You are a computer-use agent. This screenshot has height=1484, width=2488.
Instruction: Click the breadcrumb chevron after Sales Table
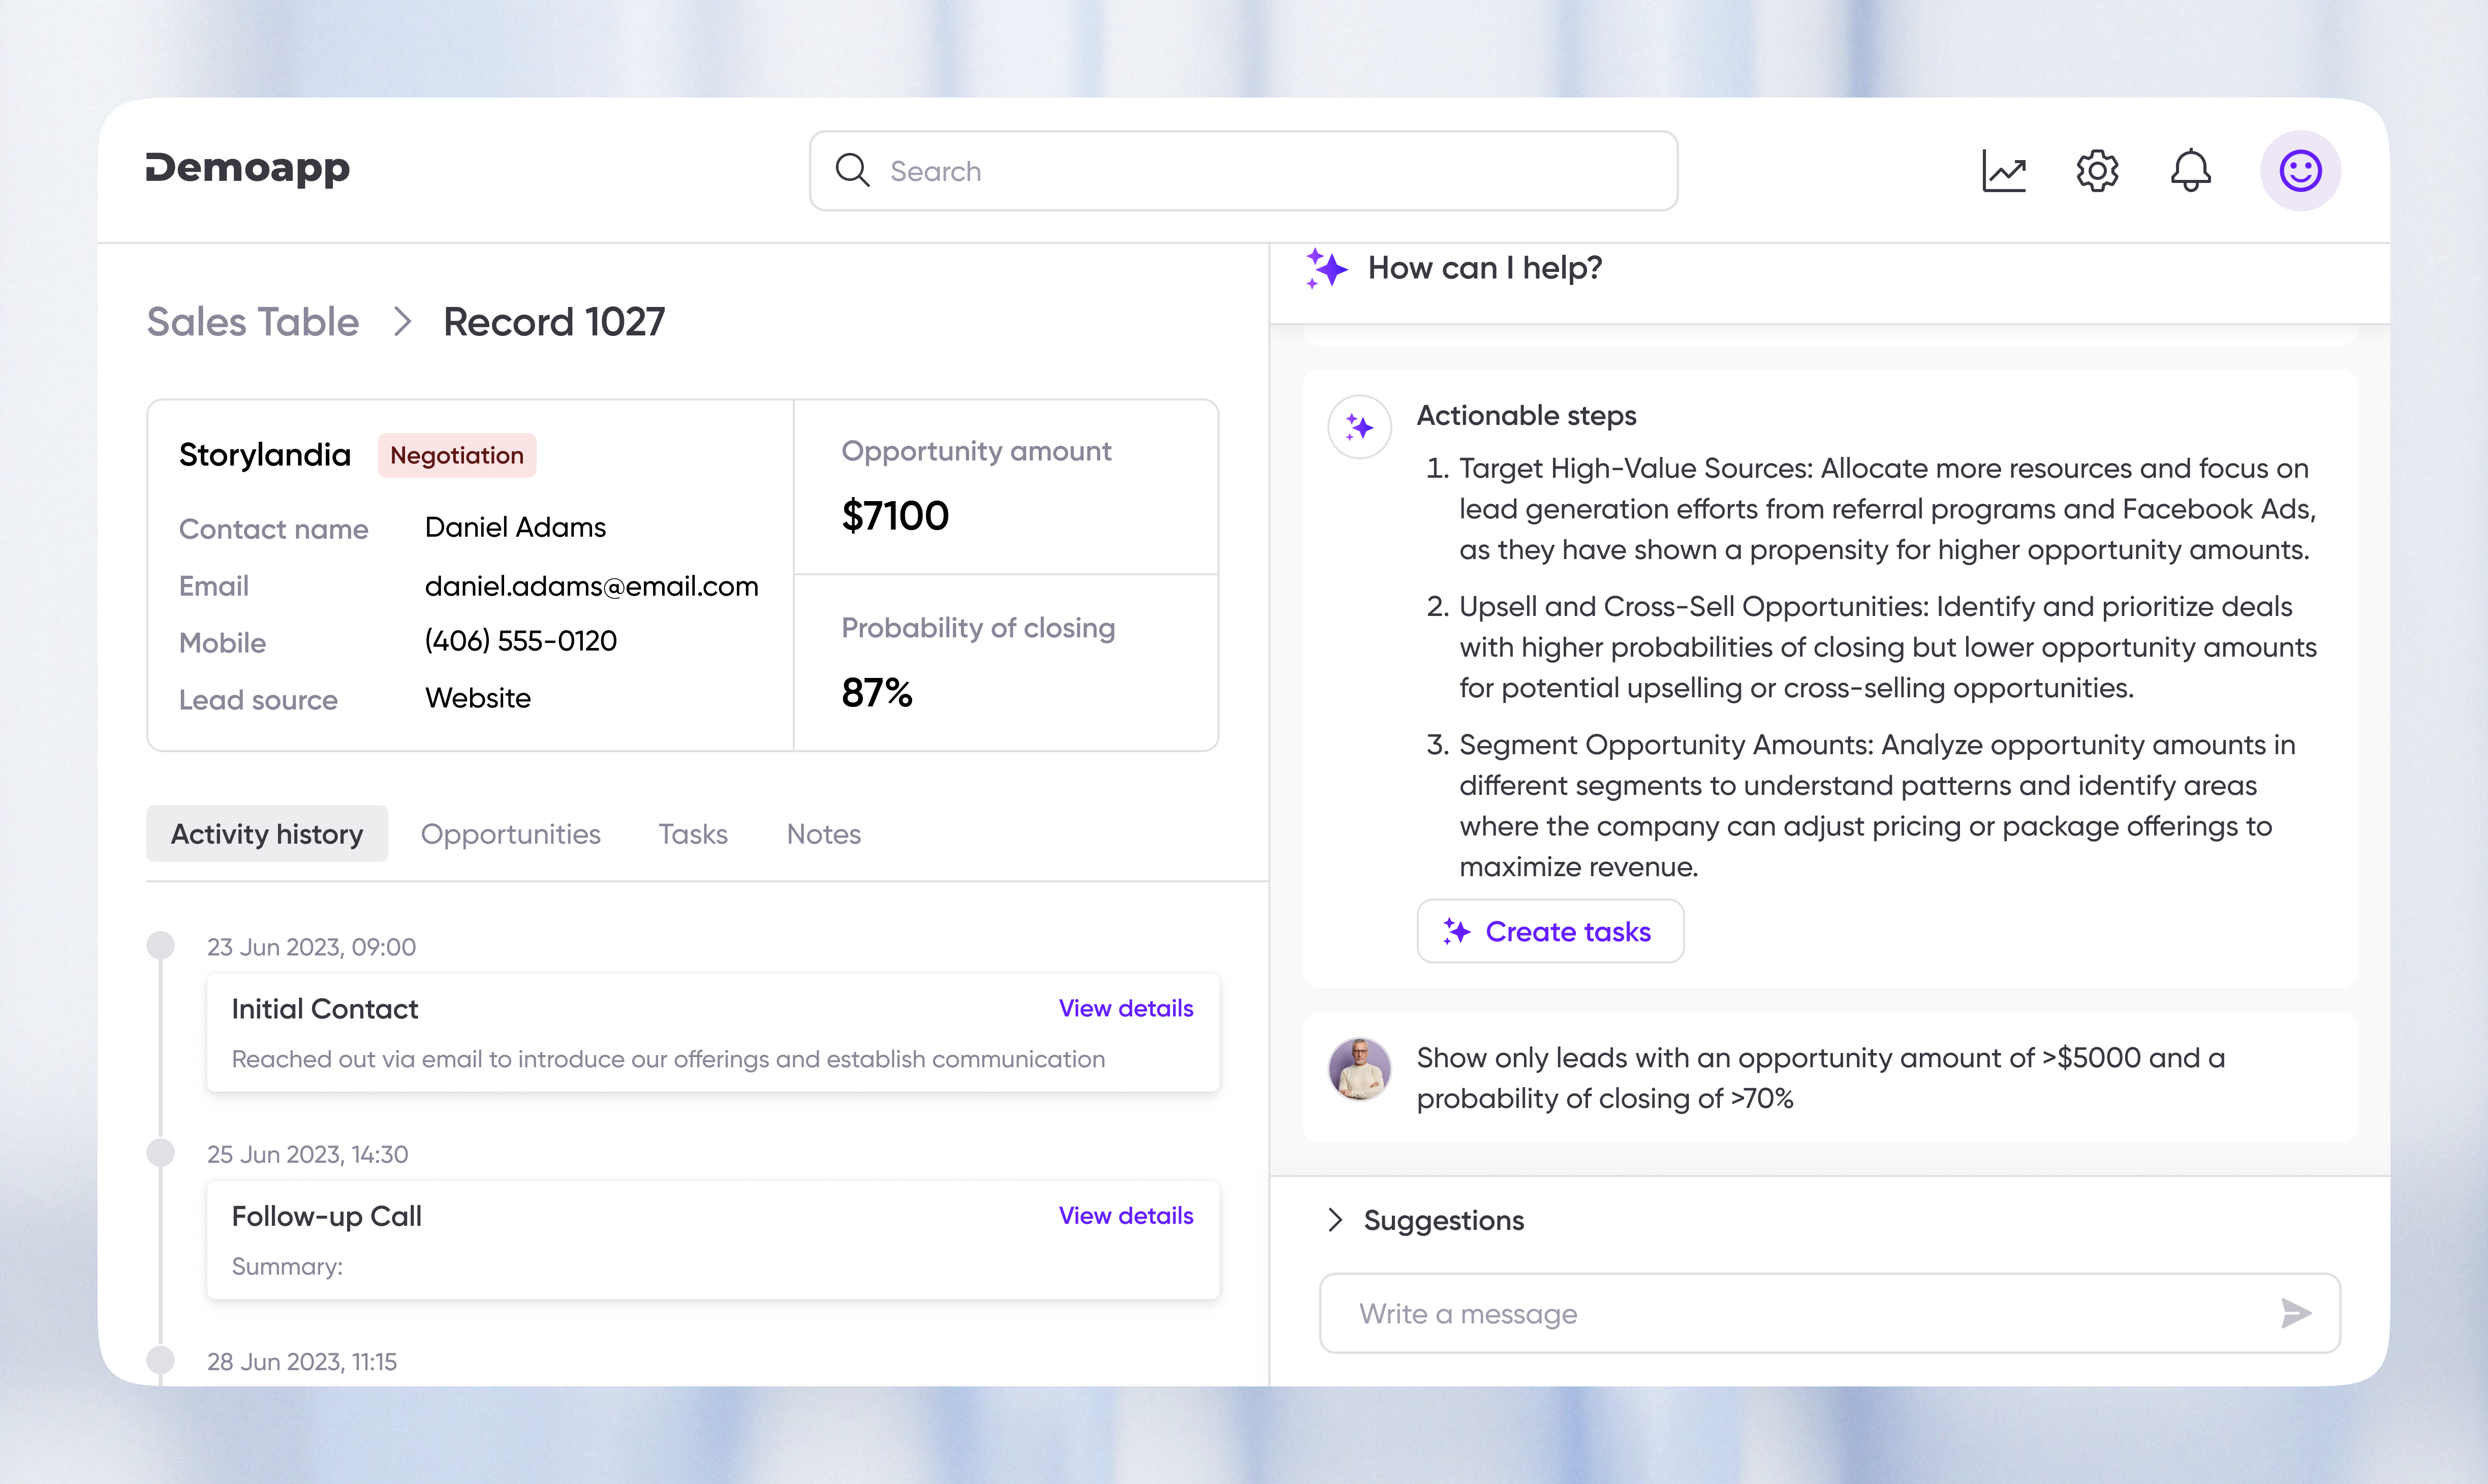pos(403,322)
